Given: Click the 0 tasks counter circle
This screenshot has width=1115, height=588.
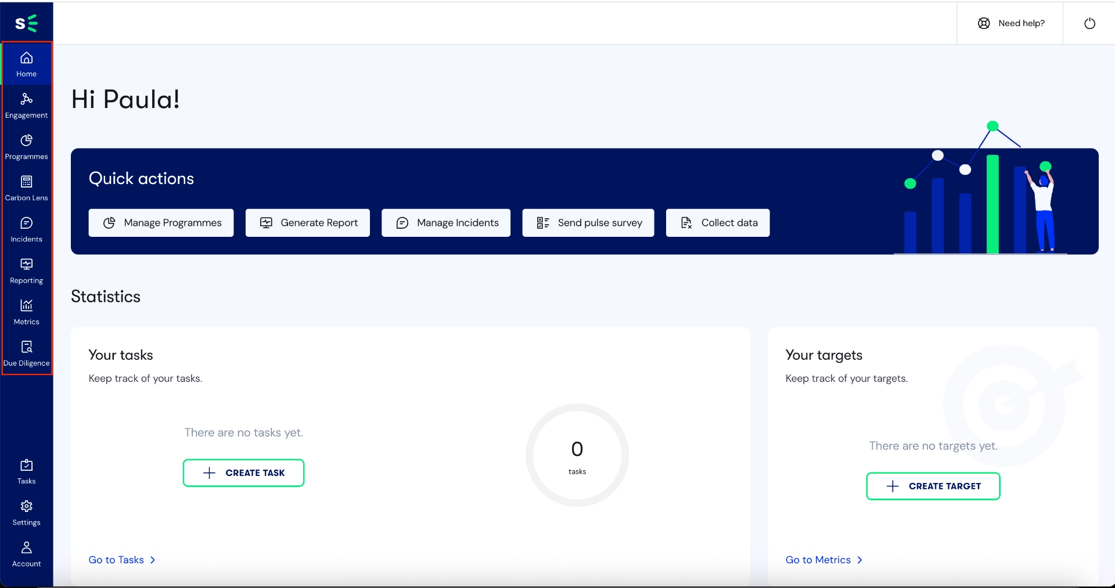Looking at the screenshot, I should coord(577,455).
